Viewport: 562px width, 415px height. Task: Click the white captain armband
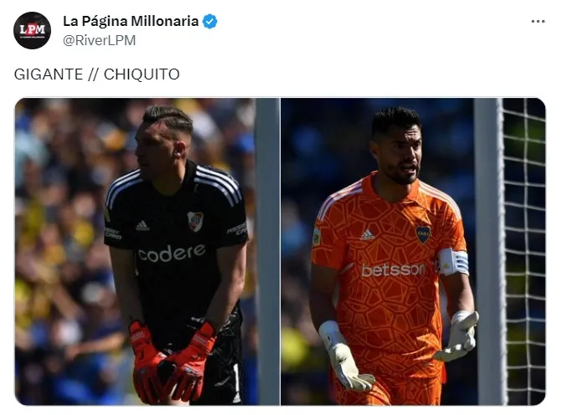coord(452,262)
